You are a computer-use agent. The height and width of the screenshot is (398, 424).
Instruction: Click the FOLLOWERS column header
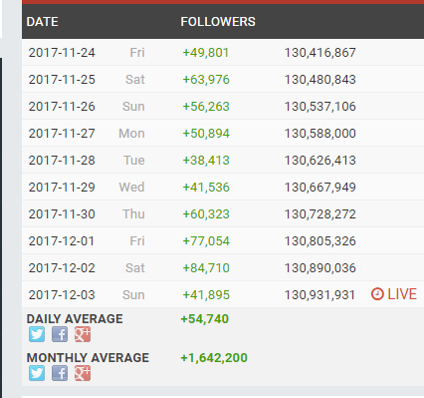pyautogui.click(x=218, y=22)
